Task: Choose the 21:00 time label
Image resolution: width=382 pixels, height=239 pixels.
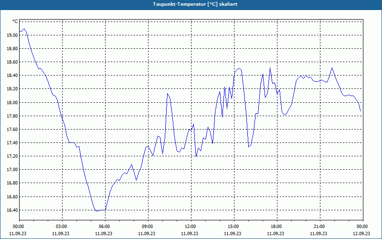Action: pyautogui.click(x=320, y=227)
